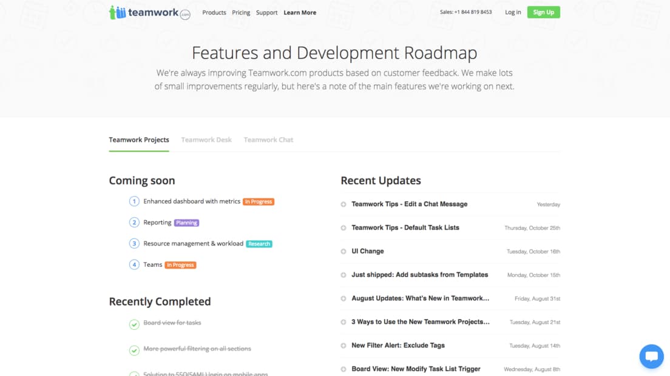This screenshot has height=376, width=670.
Task: Open Teamwork Tips - Default Task Lists
Action: 405,227
